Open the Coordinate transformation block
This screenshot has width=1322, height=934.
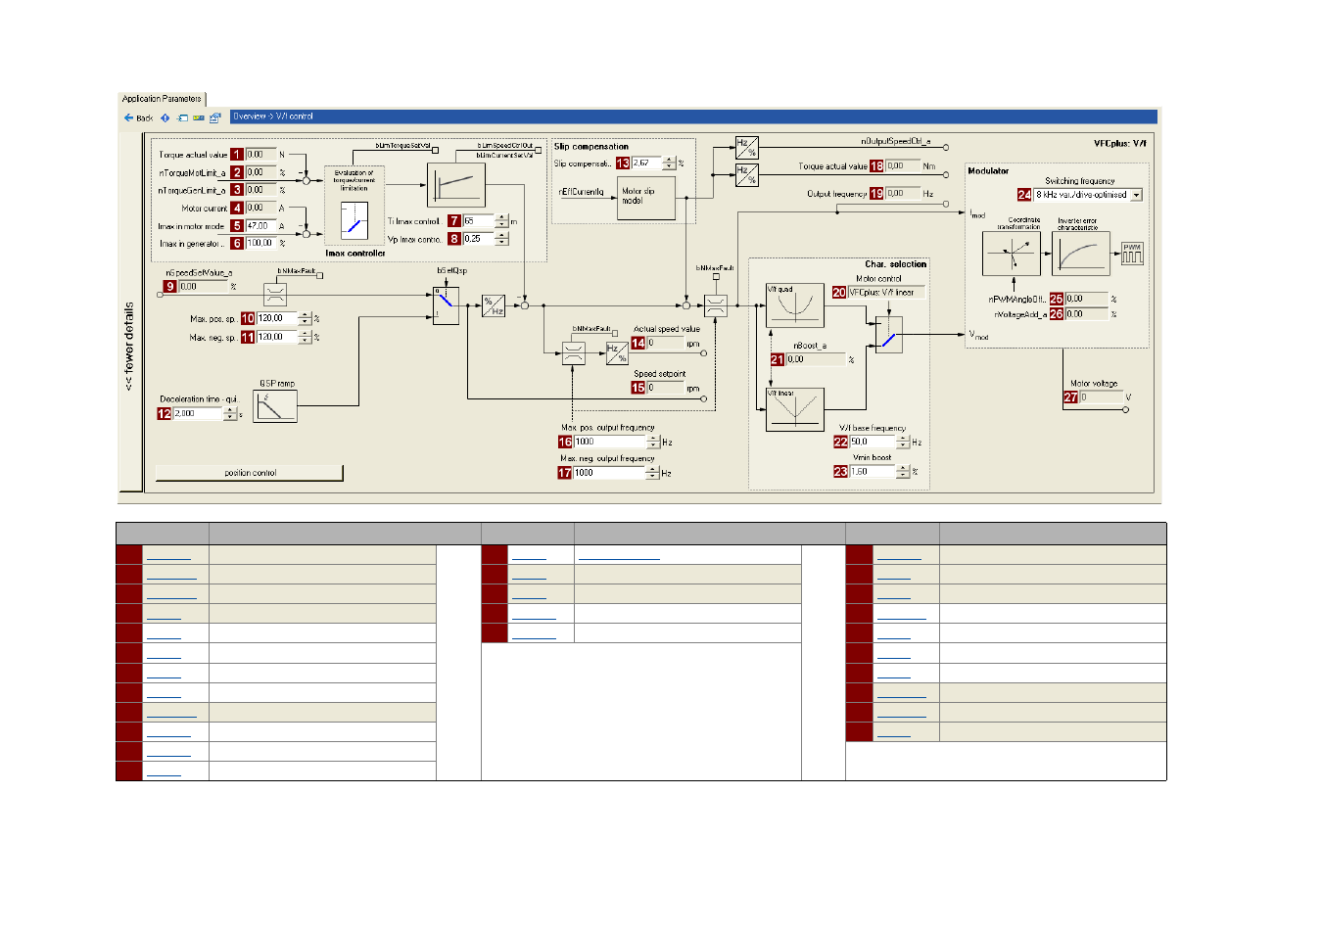tap(1012, 254)
